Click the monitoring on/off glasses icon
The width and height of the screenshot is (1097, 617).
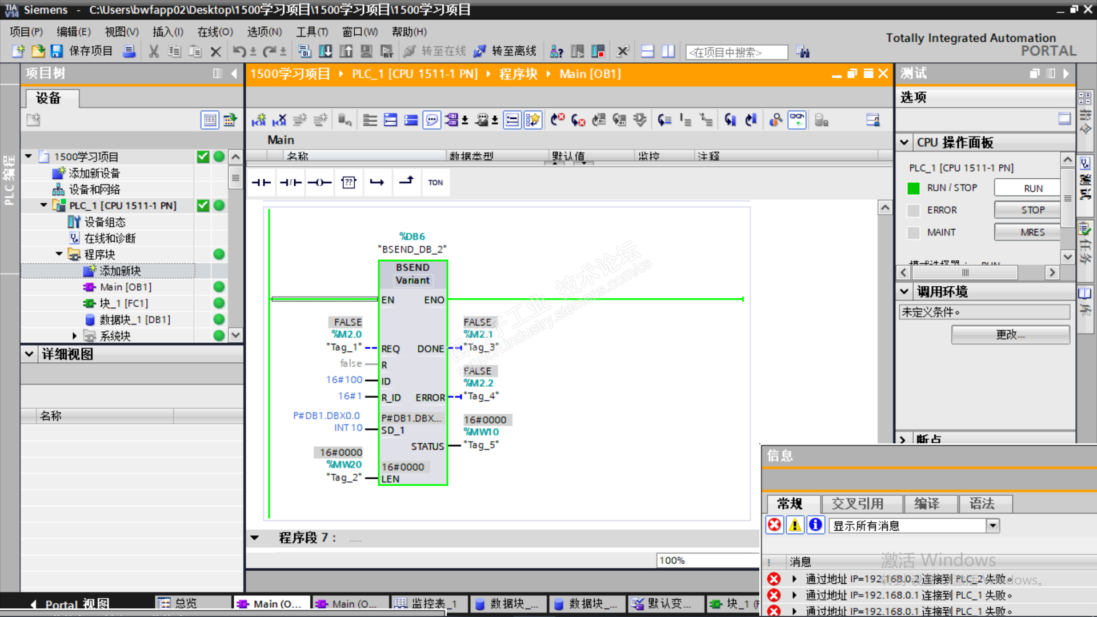coord(796,120)
